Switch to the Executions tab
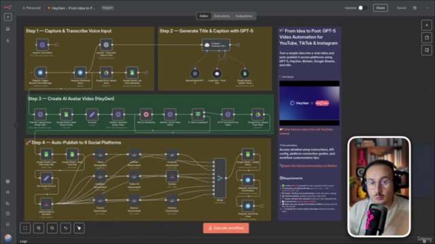Viewport: 435px width, 244px height. pos(222,16)
